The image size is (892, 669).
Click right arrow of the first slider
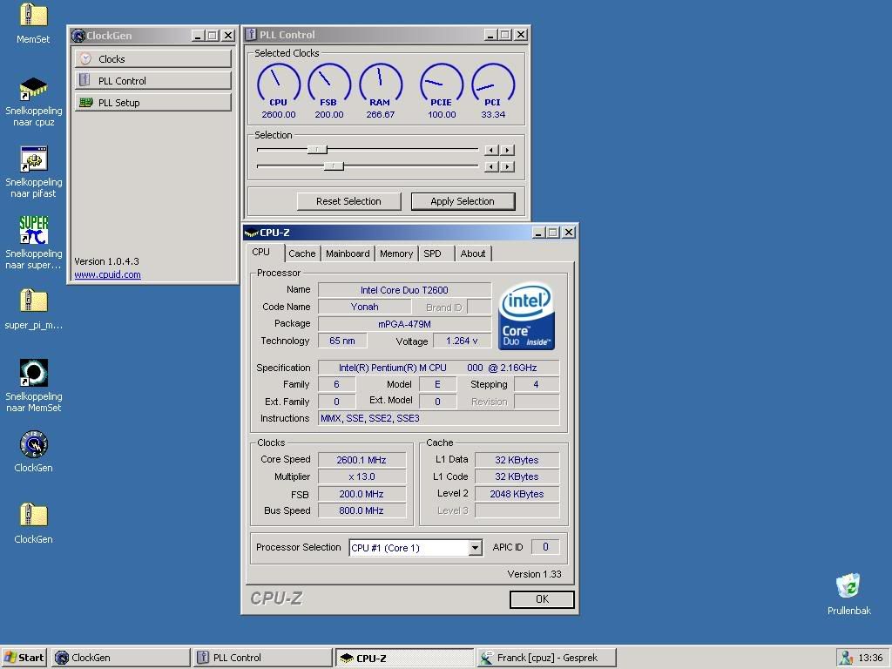[x=507, y=150]
